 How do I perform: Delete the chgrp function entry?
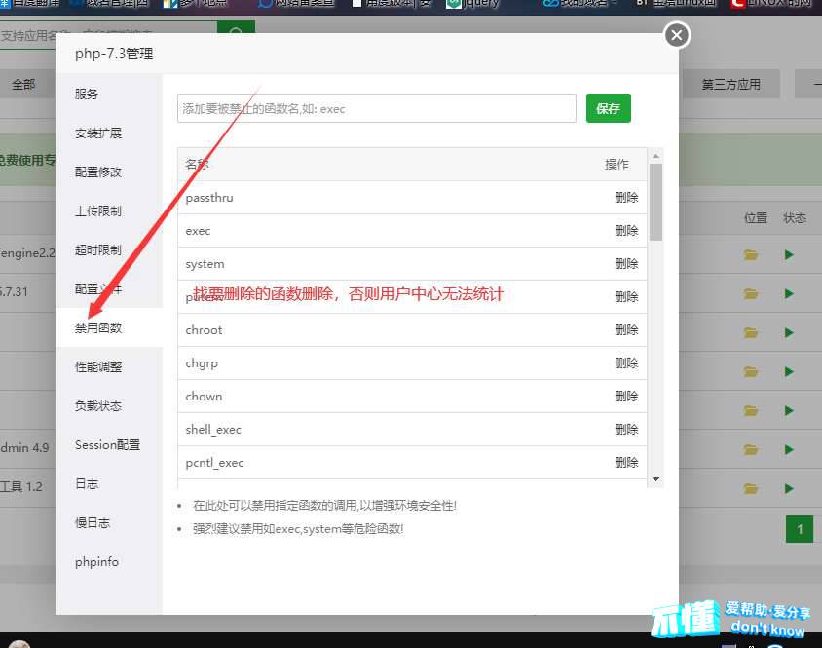point(626,363)
